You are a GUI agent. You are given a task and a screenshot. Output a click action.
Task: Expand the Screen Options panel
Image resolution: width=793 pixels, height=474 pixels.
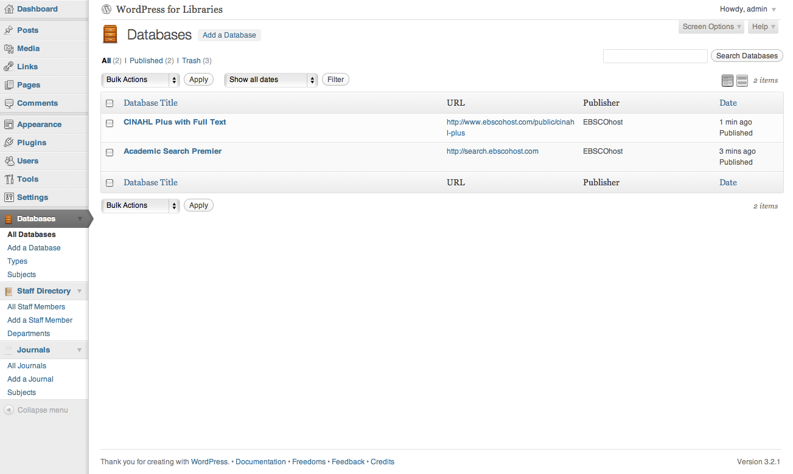click(x=712, y=27)
